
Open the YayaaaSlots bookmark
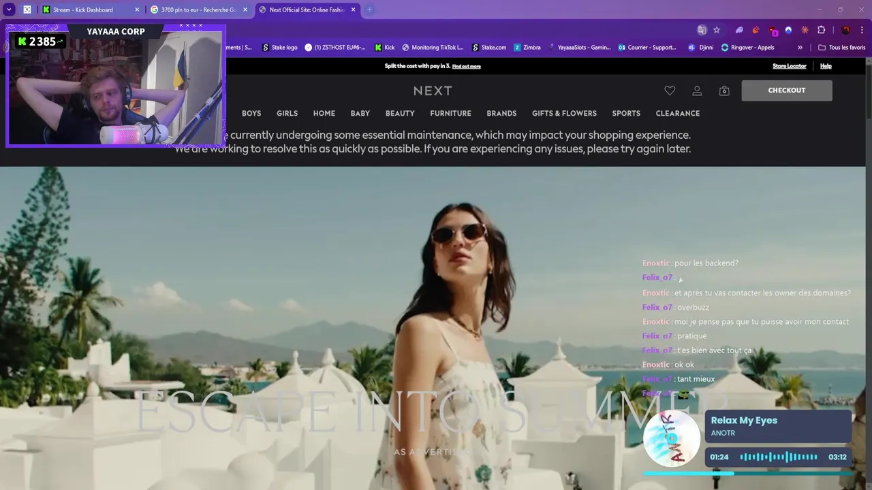coord(580,48)
